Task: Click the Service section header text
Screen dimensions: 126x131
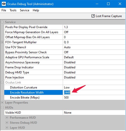Action: (x=10, y=22)
